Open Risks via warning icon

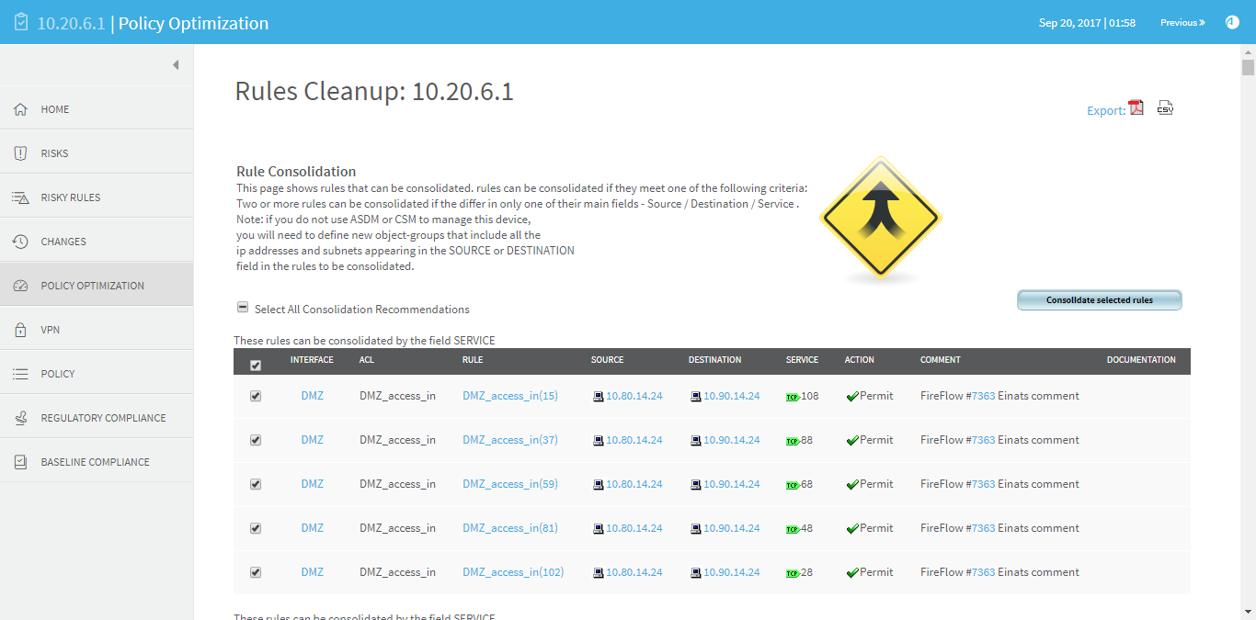pos(20,153)
